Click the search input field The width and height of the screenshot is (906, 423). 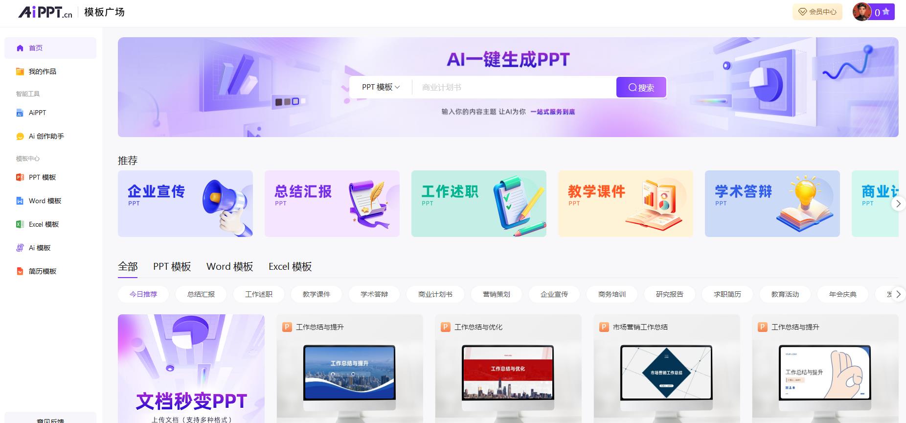click(514, 87)
